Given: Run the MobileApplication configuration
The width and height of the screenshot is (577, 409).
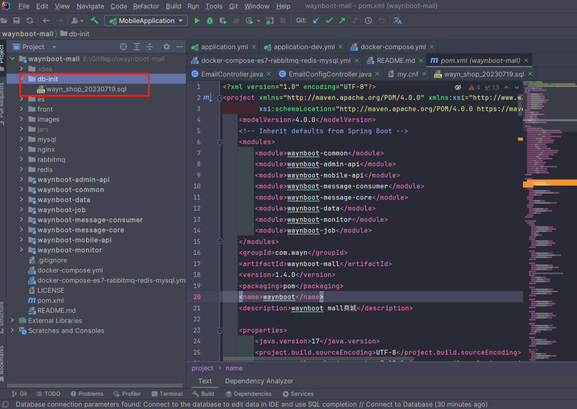Looking at the screenshot, I should 197,21.
